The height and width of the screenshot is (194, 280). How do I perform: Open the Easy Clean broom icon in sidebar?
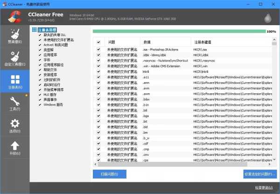coord(15,34)
